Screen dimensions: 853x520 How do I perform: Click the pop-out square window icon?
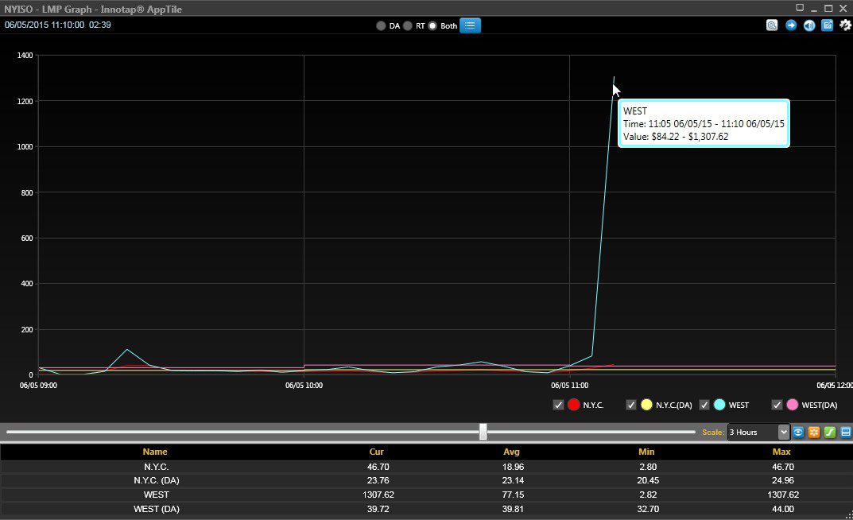[x=800, y=8]
